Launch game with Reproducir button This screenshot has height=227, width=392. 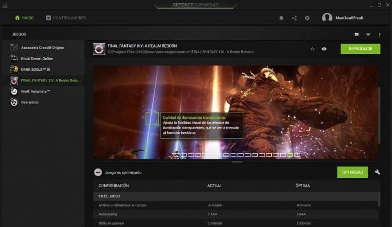pos(360,49)
